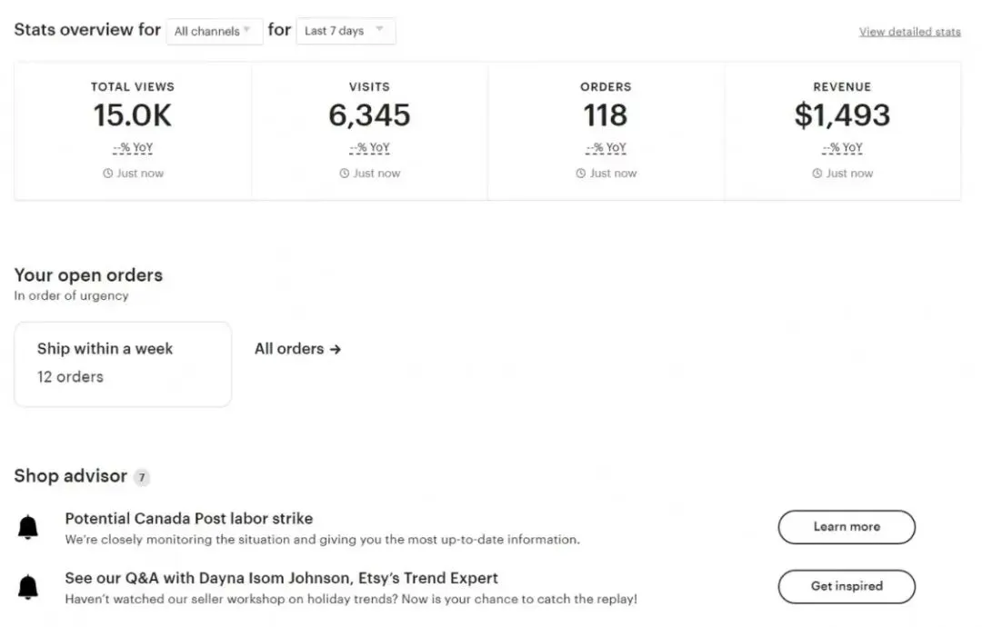Click the bell icon beside Canada Post notice
Viewport: 982px width, 627px height.
(x=28, y=527)
